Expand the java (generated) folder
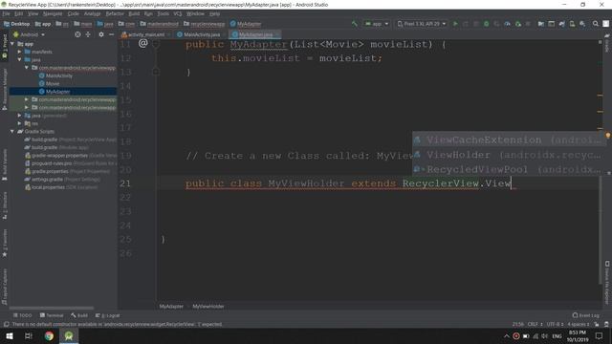612x344 pixels. click(x=19, y=116)
